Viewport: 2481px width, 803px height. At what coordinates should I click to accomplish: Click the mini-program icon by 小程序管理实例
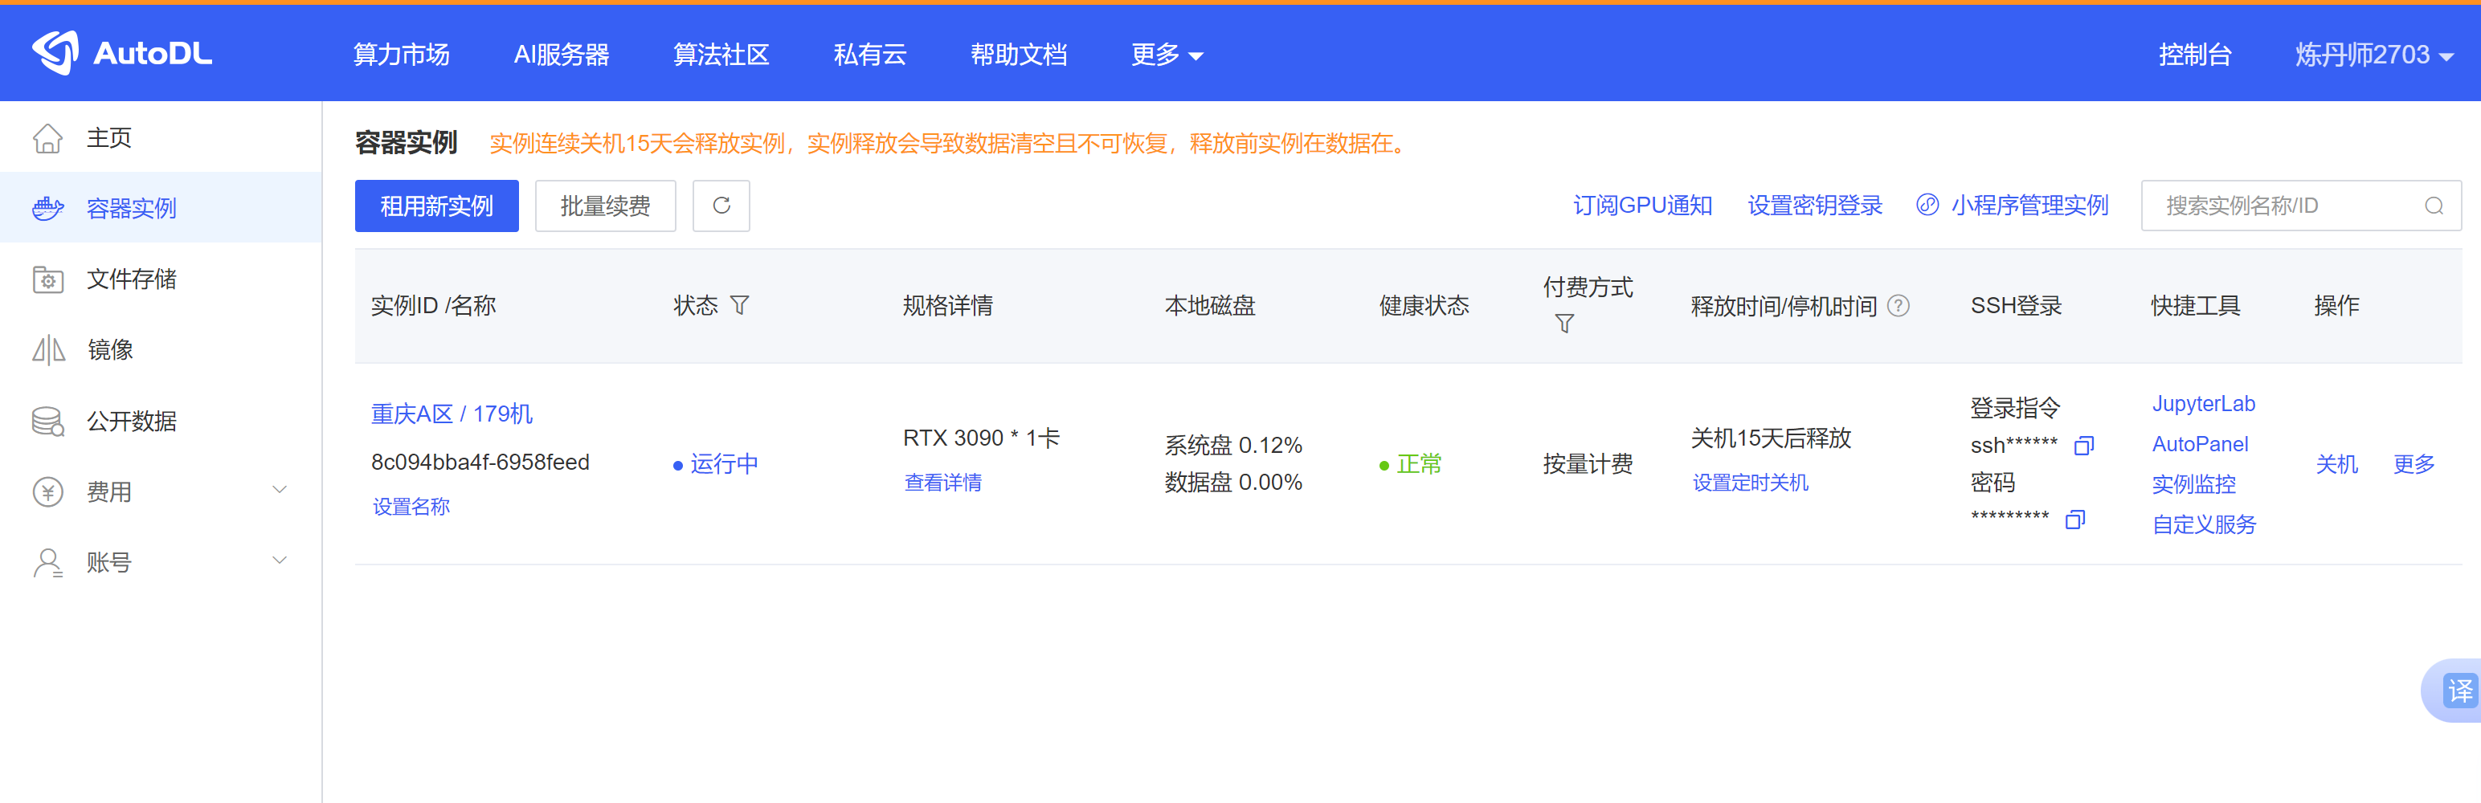[x=1927, y=205]
